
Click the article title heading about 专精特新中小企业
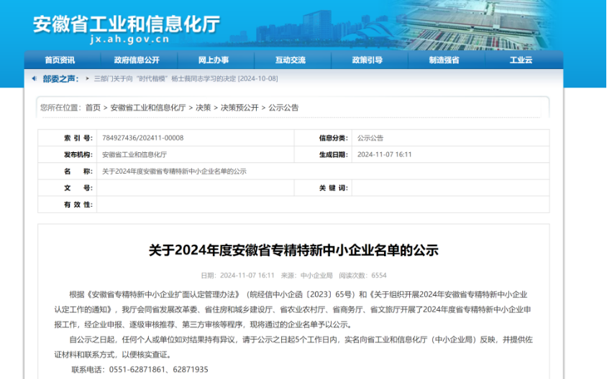293,251
